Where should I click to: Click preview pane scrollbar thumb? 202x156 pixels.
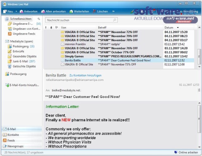(199, 119)
